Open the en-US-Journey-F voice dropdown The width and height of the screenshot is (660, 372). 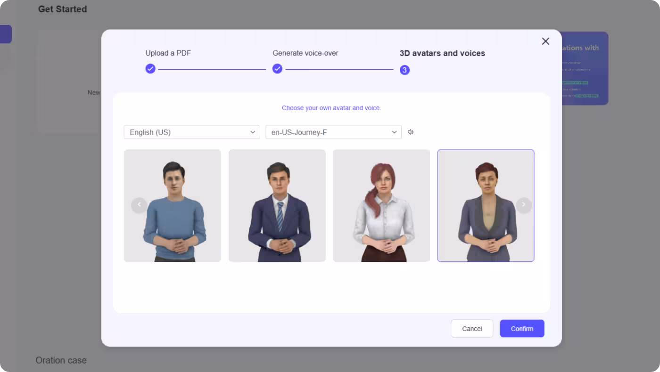tap(333, 132)
